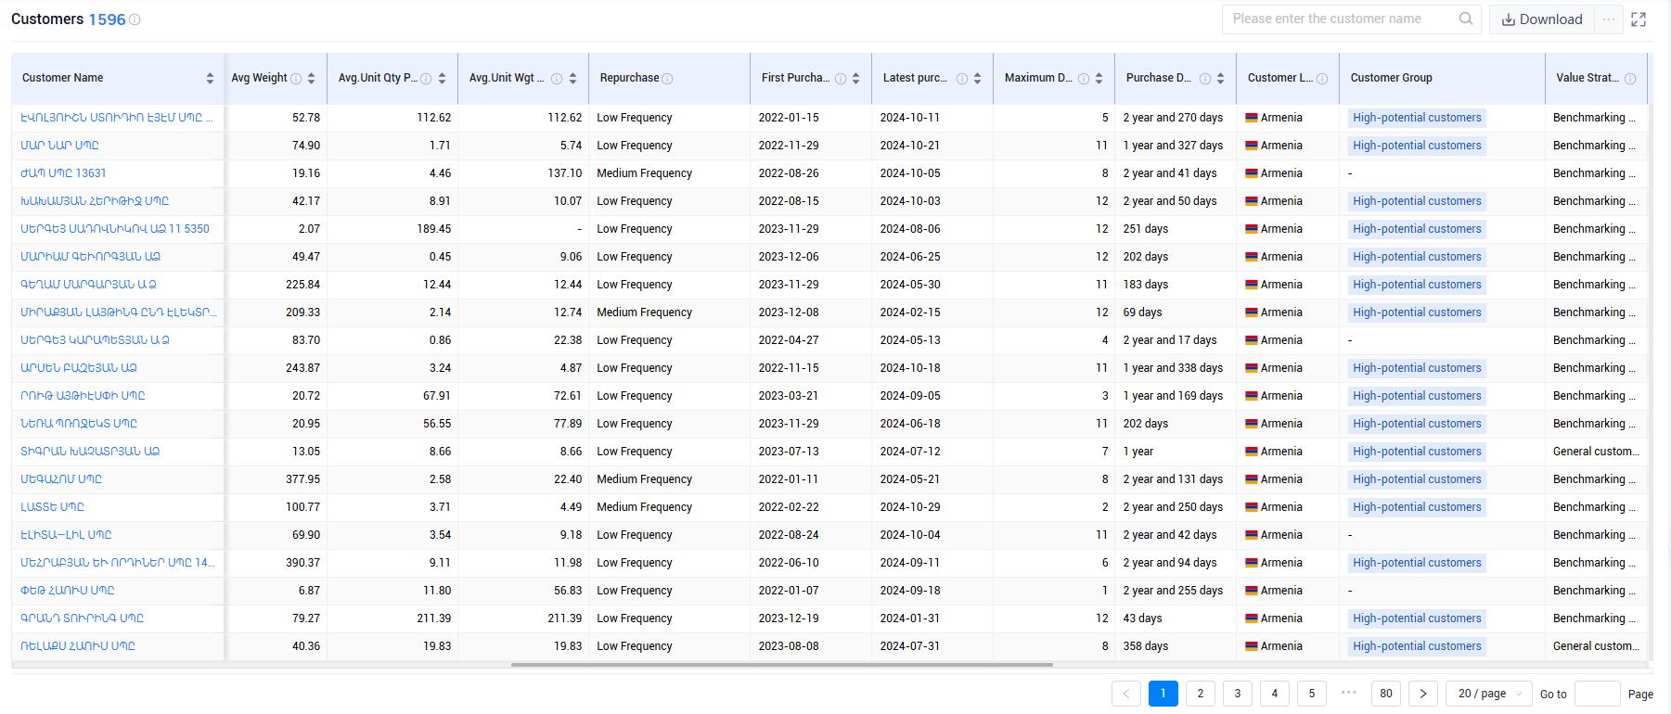Show Avg Weight info tooltip icon

click(296, 79)
